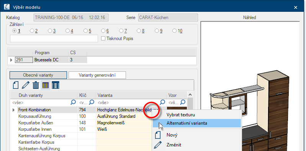
Task: Click search magnifier in Varianta filter
Action: pos(162,102)
